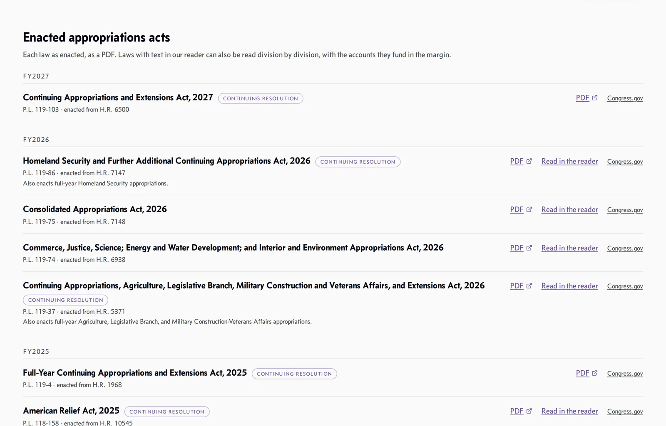The height and width of the screenshot is (426, 666).
Task: Click Continuing Resolution badge above P.L. 119-37
Action: pos(66,300)
